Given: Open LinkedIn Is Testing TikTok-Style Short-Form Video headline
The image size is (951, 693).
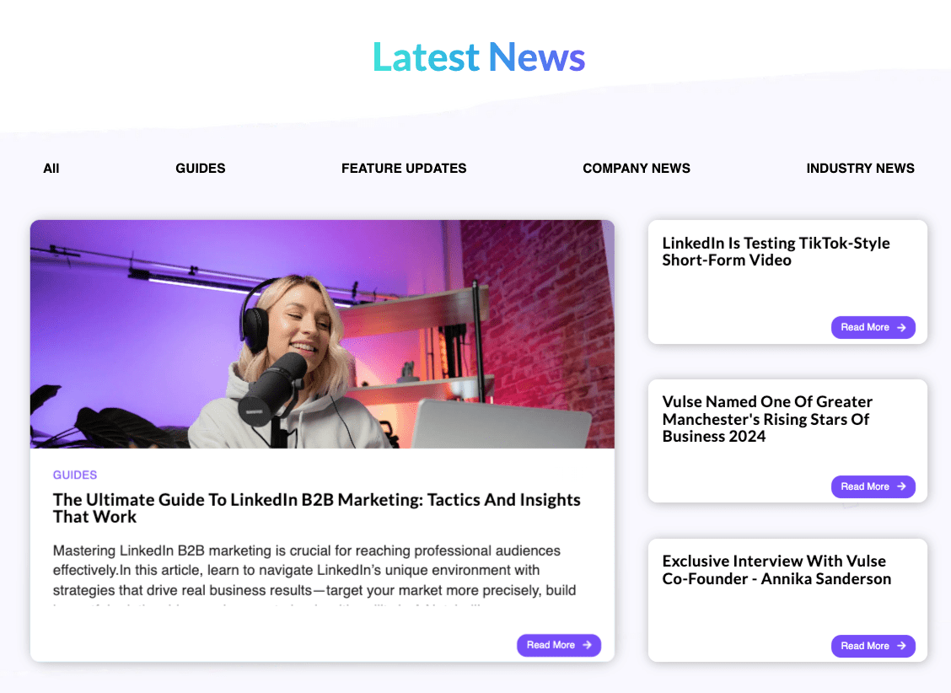Looking at the screenshot, I should pyautogui.click(x=776, y=251).
